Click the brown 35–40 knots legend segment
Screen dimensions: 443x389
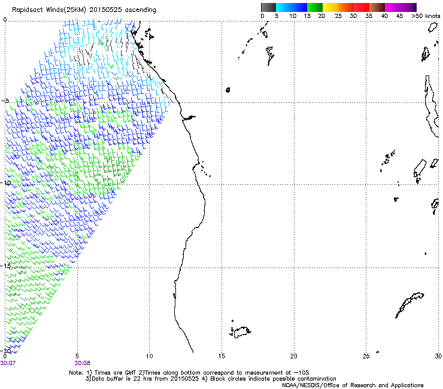377,7
